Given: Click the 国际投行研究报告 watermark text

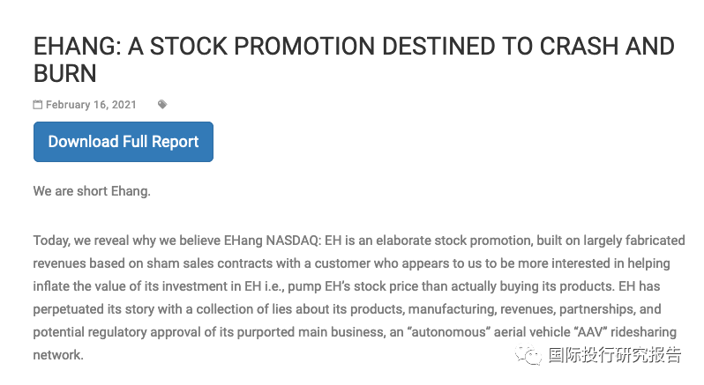Looking at the screenshot, I should [x=615, y=355].
